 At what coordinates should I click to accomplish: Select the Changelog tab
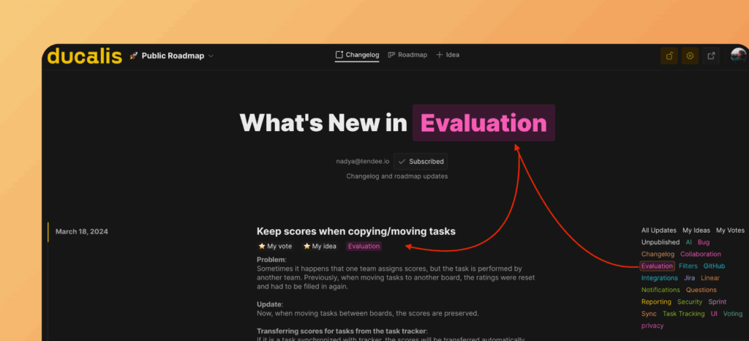pyautogui.click(x=357, y=55)
